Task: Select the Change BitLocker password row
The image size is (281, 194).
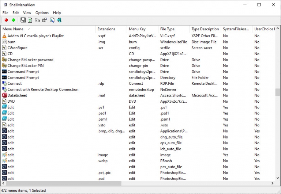Action: 30,60
